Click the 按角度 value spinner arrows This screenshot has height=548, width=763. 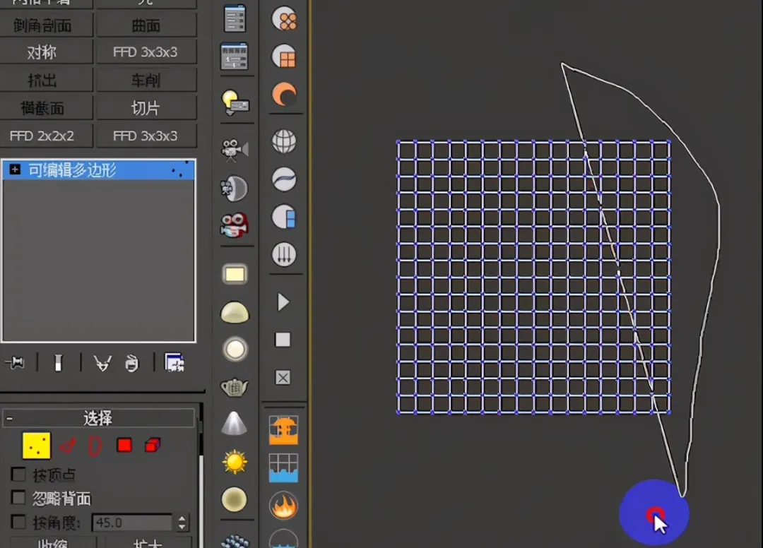(x=183, y=523)
